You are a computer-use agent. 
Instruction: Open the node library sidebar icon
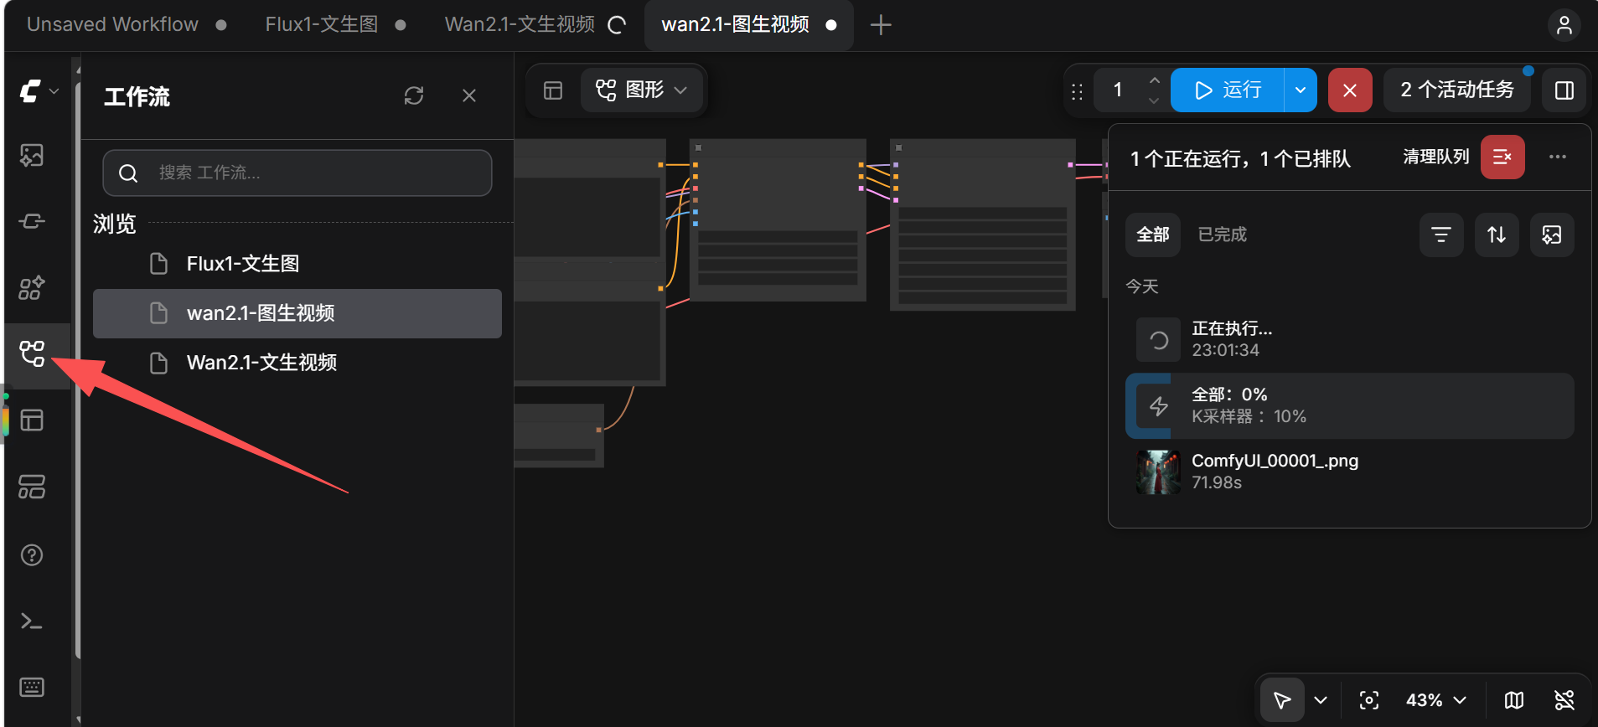[32, 221]
